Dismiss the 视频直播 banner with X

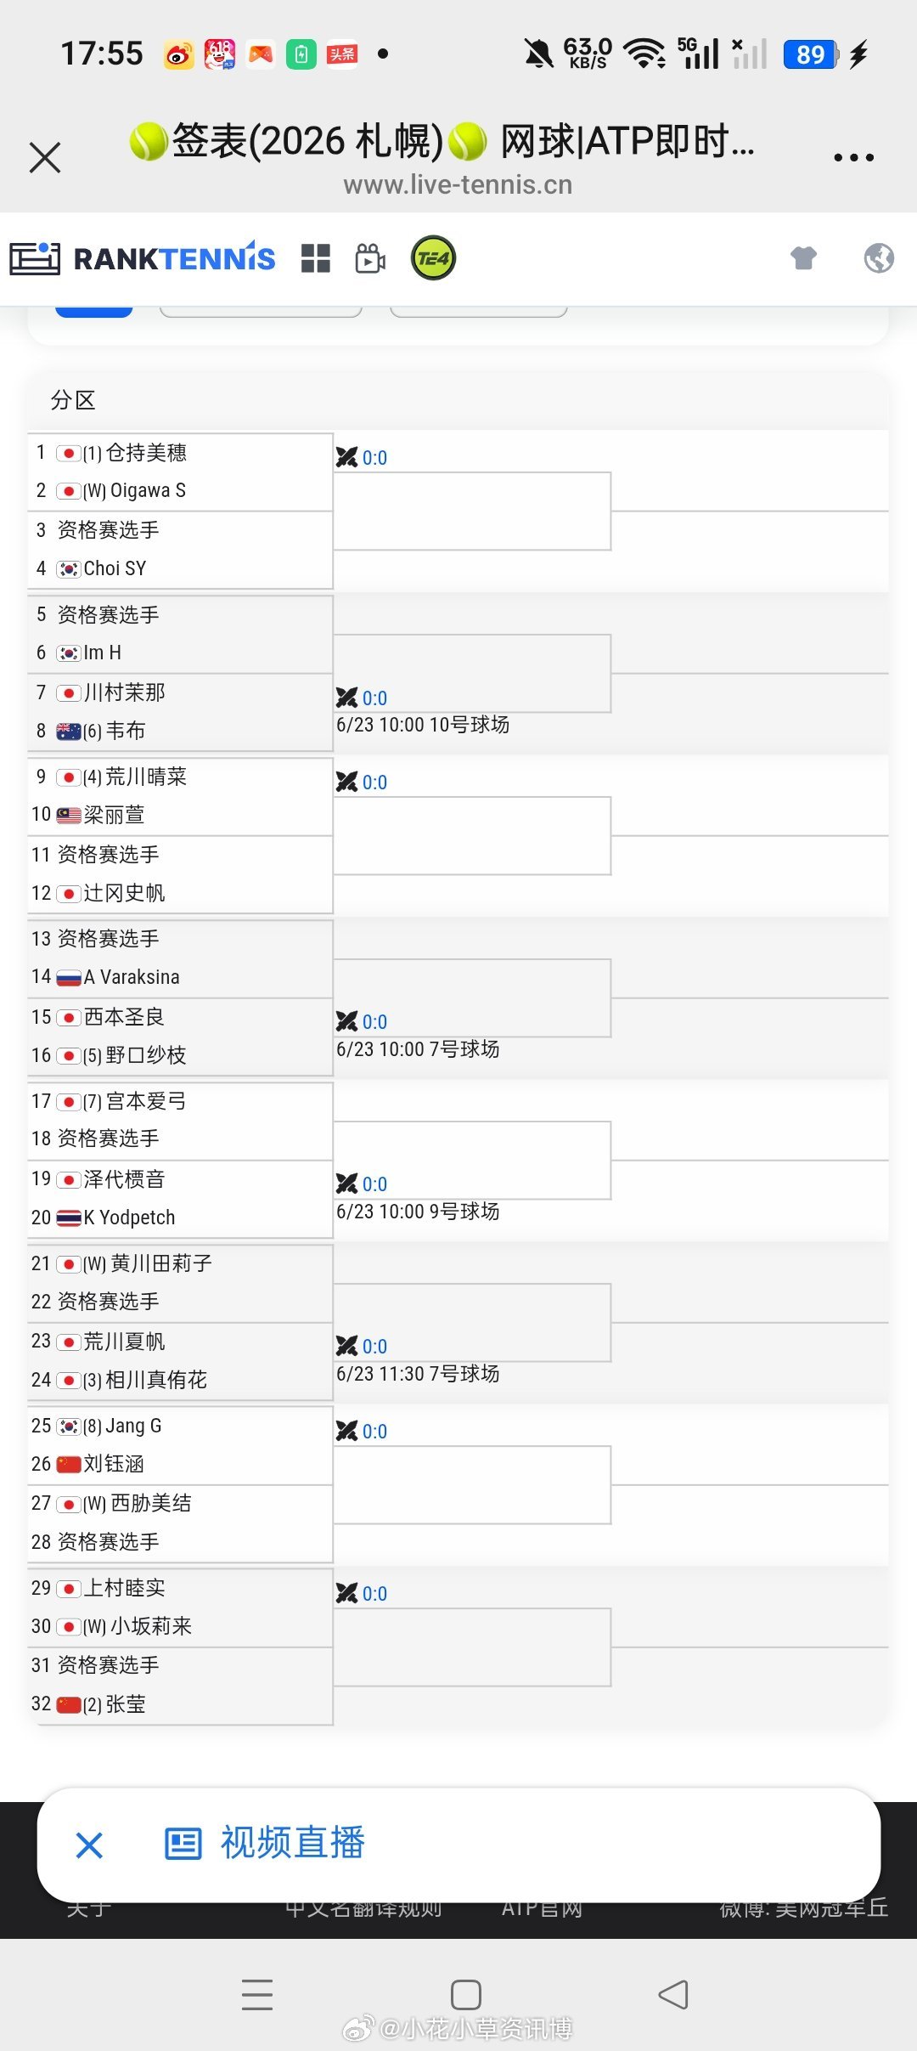[89, 1845]
